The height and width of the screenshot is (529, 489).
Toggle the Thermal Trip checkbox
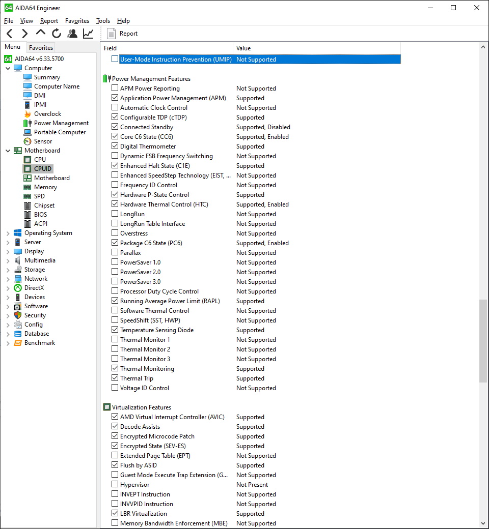[x=115, y=378]
